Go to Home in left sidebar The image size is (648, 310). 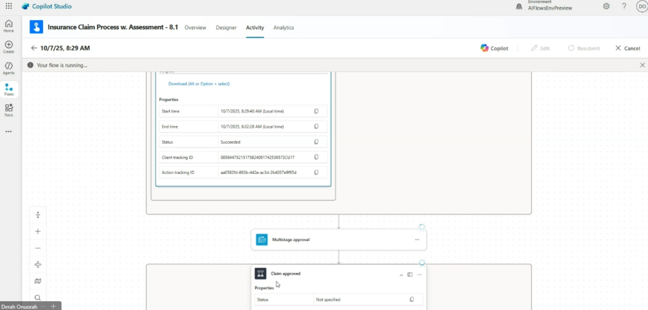click(9, 26)
